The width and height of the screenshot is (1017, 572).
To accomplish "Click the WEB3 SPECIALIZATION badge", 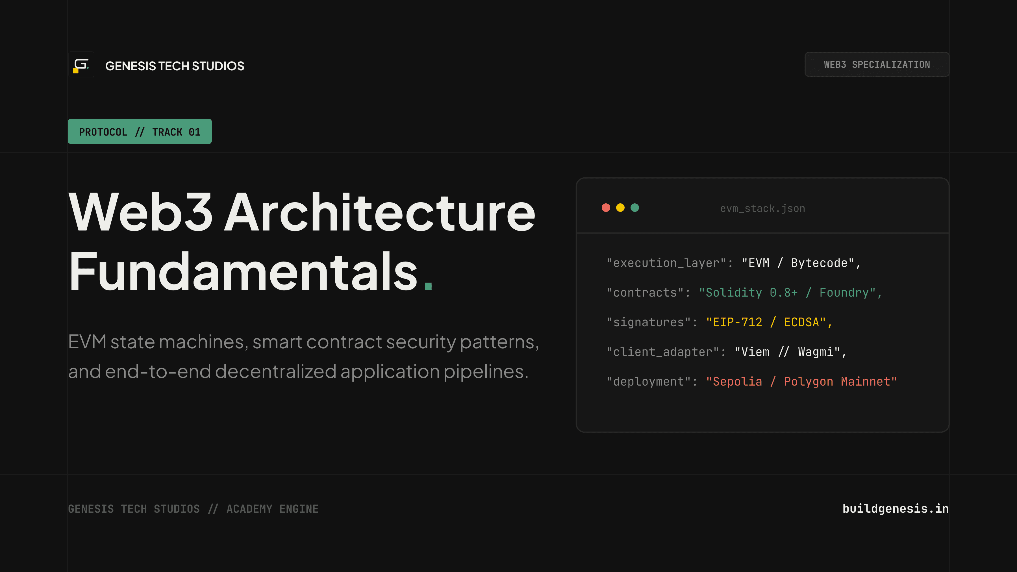I will coord(876,64).
